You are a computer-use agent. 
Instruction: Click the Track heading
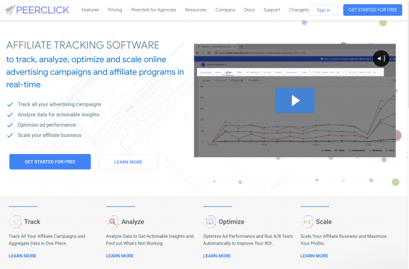(x=32, y=222)
